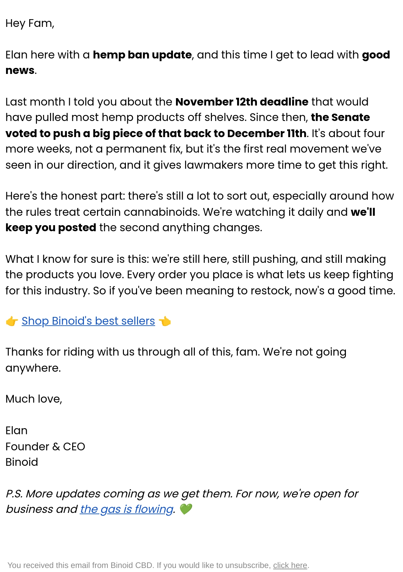Click the bold "November 12th deadline" phrase
This screenshot has height=572, width=403.
tap(242, 102)
